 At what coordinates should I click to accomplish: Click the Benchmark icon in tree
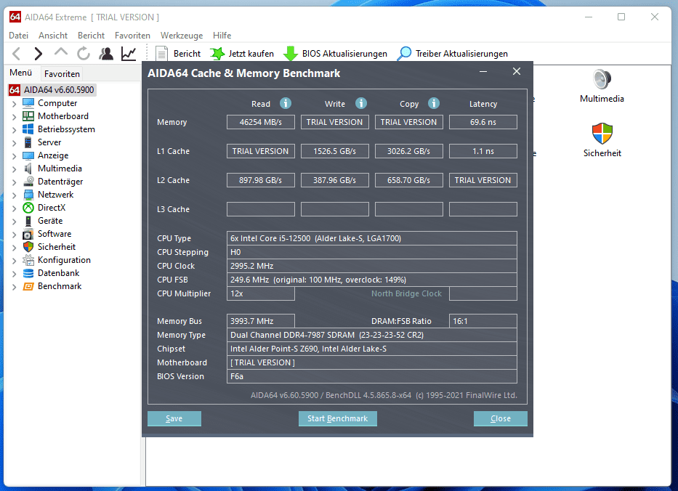[x=28, y=286]
